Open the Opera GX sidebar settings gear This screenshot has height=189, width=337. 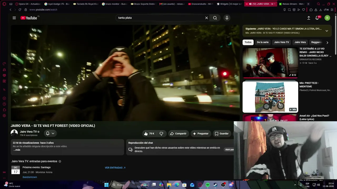(x=4, y=116)
